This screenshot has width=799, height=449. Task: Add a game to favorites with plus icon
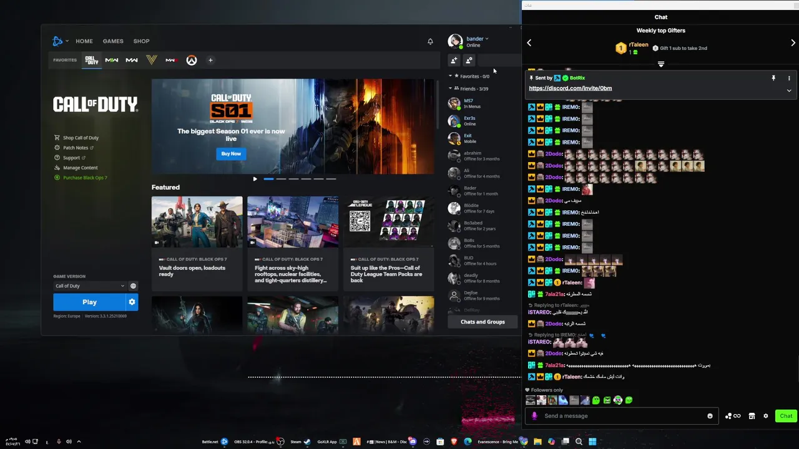tap(210, 60)
